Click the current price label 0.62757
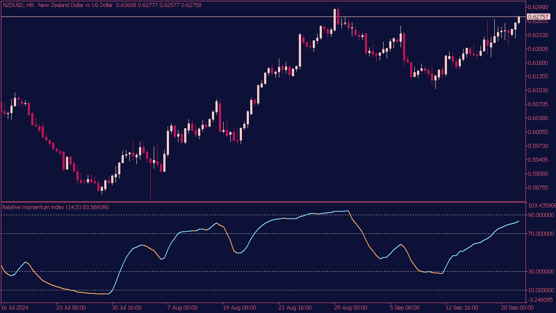 (538, 17)
